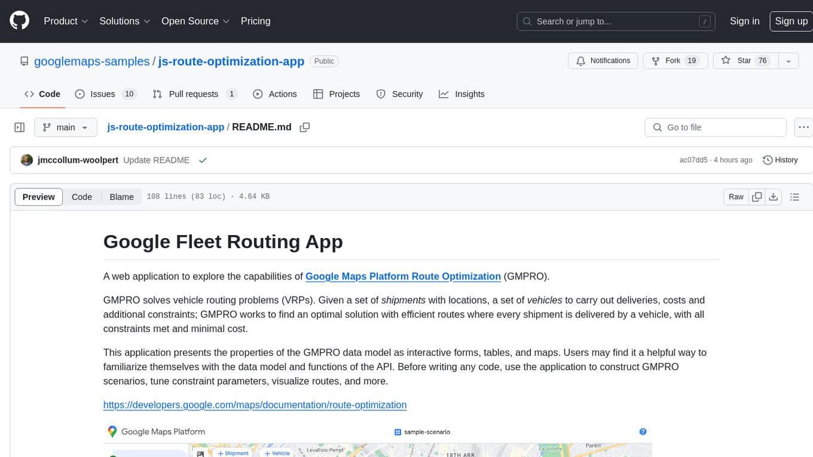Switch to the Issues tab
Viewport: 813px width, 457px height.
[x=106, y=94]
